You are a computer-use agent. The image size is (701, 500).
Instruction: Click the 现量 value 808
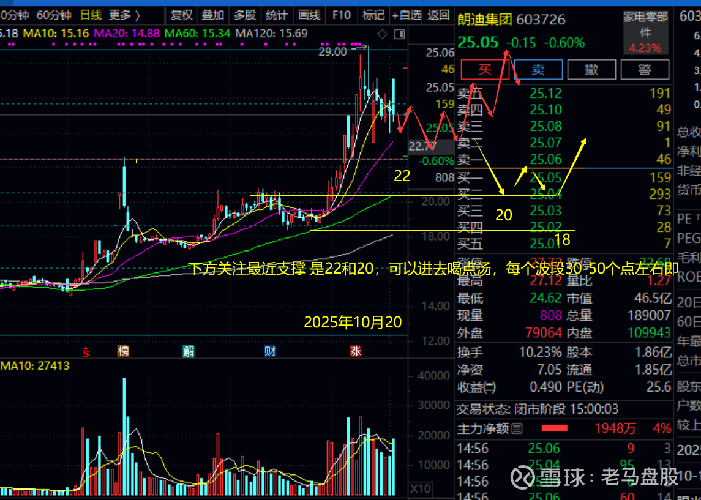pos(551,315)
